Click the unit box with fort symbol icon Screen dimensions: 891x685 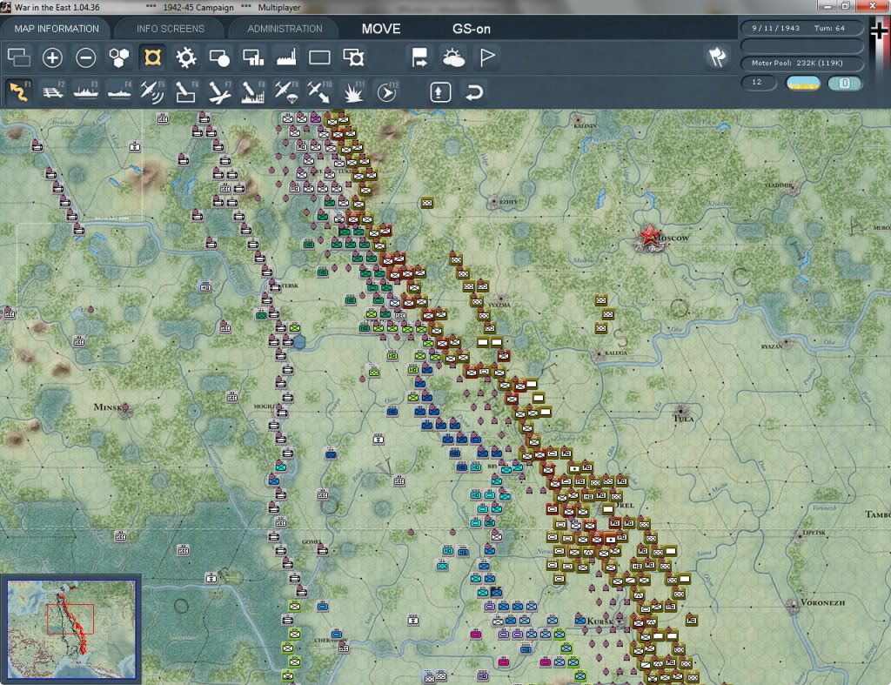[x=353, y=57]
